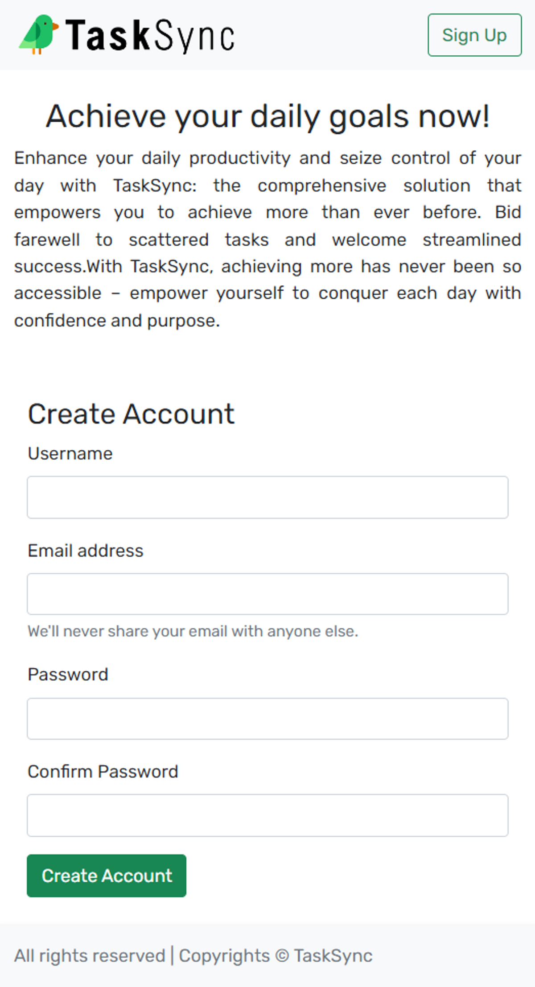Click the 'All rights reserved' footer text
This screenshot has height=987, width=535.
click(90, 956)
